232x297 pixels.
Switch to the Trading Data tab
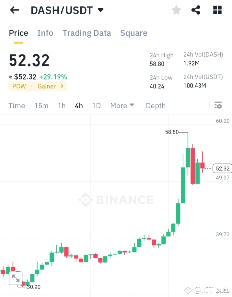click(x=87, y=33)
